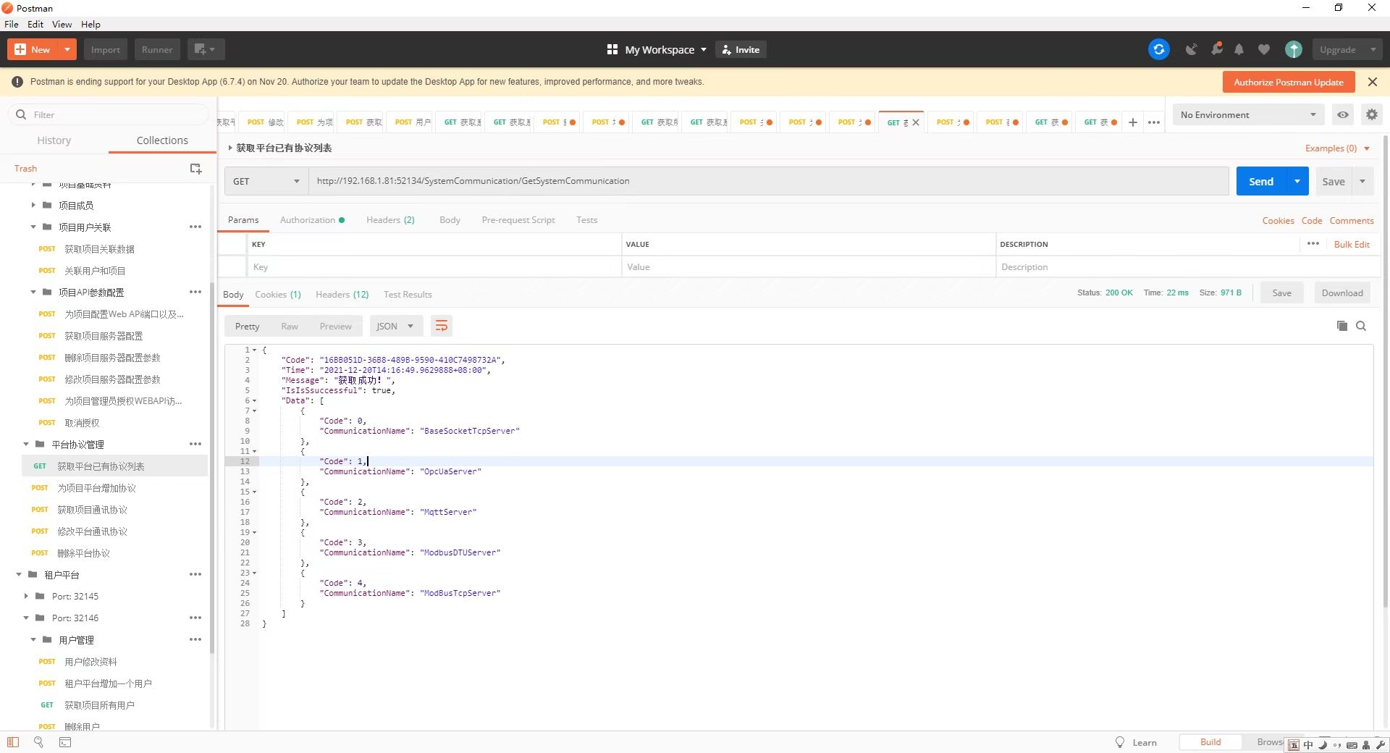
Task: Add a new request tab with plus icon
Action: tap(1133, 122)
